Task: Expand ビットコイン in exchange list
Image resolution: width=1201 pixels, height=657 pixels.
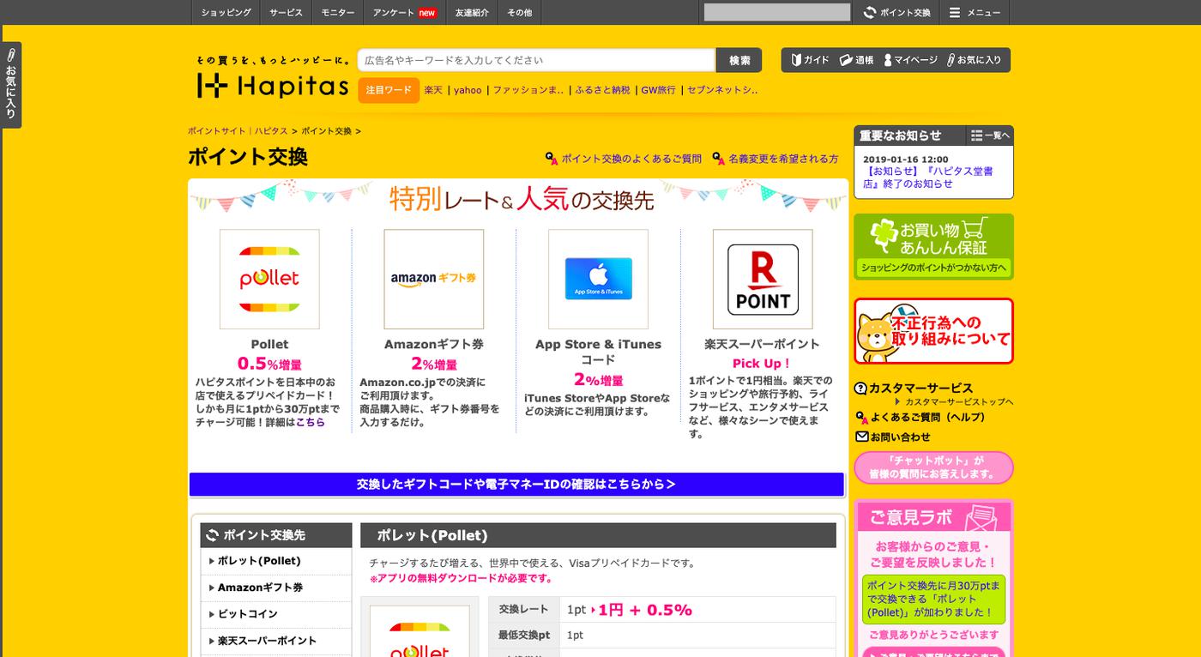Action: (276, 614)
